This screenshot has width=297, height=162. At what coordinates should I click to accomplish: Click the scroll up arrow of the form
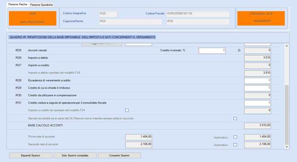(x=287, y=46)
